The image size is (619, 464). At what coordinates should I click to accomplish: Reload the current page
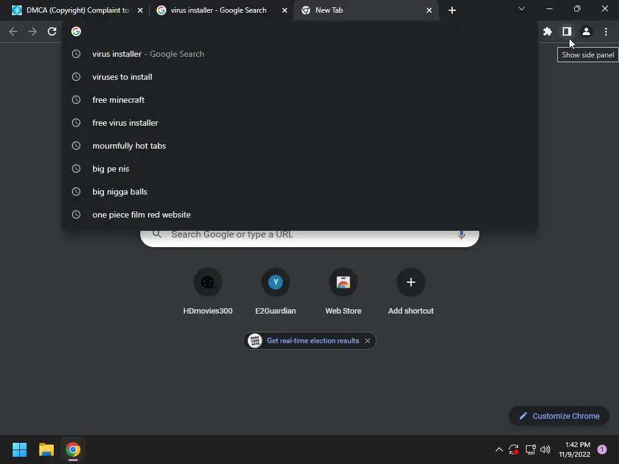point(52,31)
